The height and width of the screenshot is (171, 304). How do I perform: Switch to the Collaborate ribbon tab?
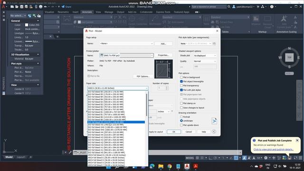tap(146, 12)
